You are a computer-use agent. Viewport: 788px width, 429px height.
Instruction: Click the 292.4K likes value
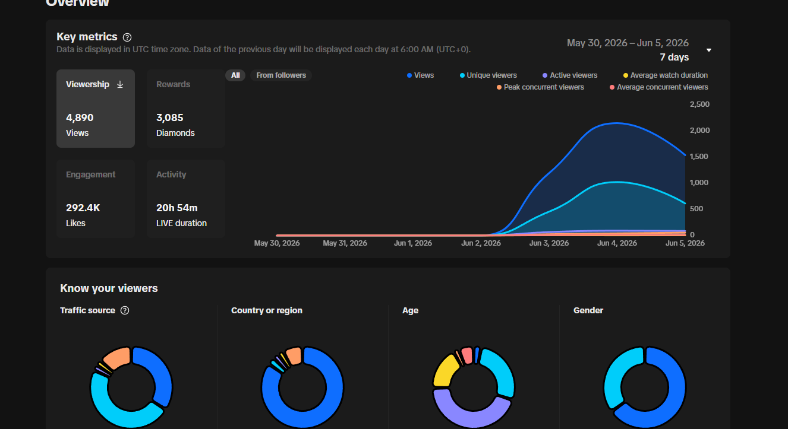(83, 208)
